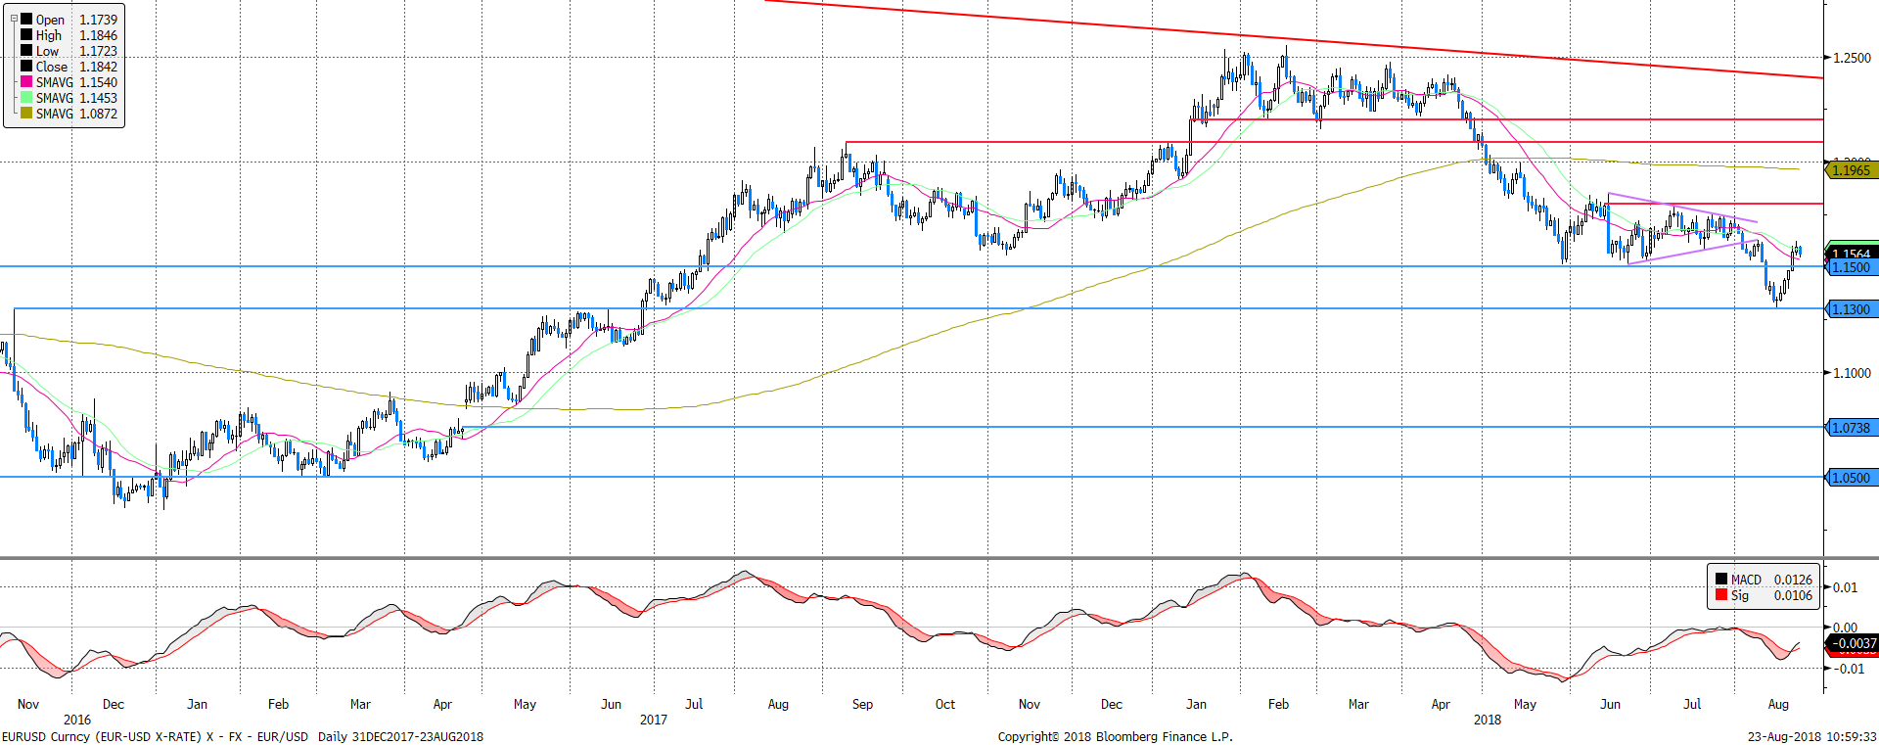Screen dimensions: 1879x745
Task: Click the light green SMAVG 1.1453 swatch
Action: tap(26, 98)
